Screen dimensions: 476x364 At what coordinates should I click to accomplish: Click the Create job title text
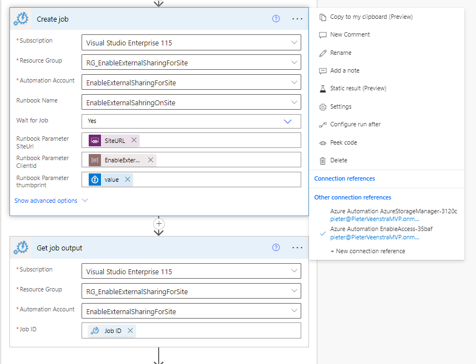coord(53,19)
